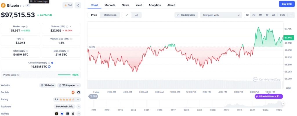Open the Analytics tab
The image size is (297, 116).
coord(155,5)
